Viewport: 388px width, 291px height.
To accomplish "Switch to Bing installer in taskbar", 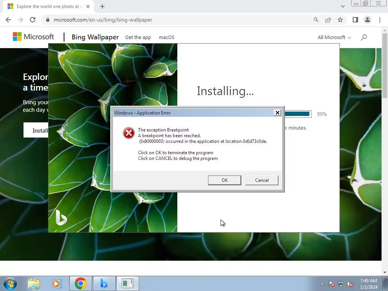I will tap(104, 283).
